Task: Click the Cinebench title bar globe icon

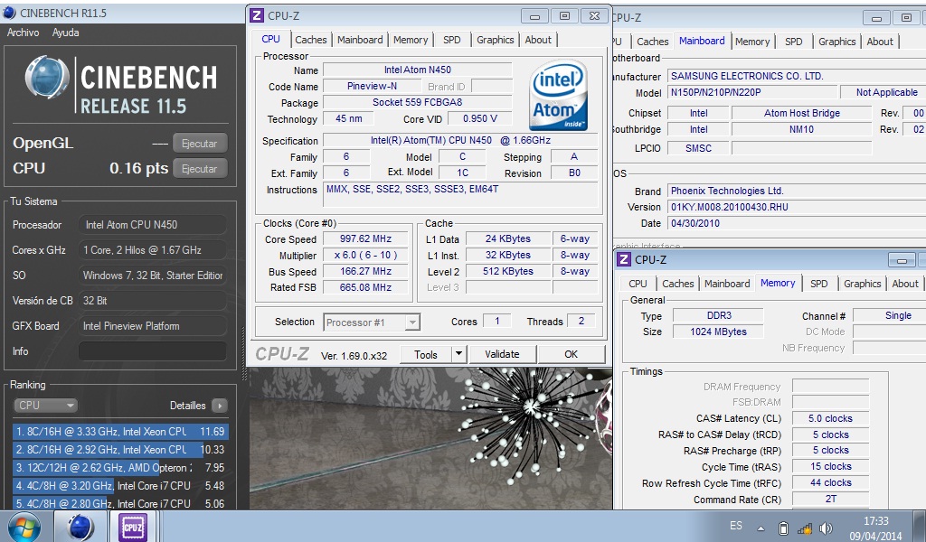Action: [9, 13]
